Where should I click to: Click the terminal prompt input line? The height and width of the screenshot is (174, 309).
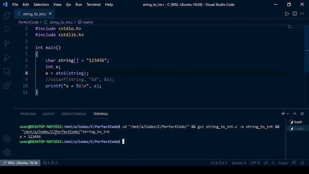pos(123,142)
